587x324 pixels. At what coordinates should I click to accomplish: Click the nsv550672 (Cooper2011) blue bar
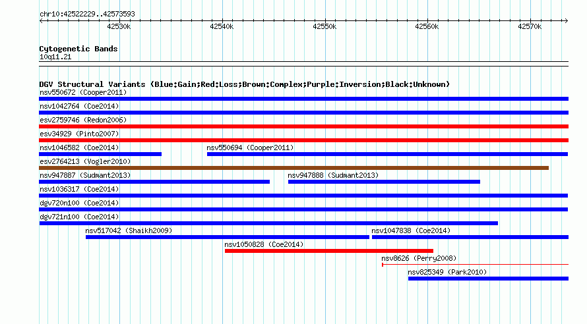point(303,99)
